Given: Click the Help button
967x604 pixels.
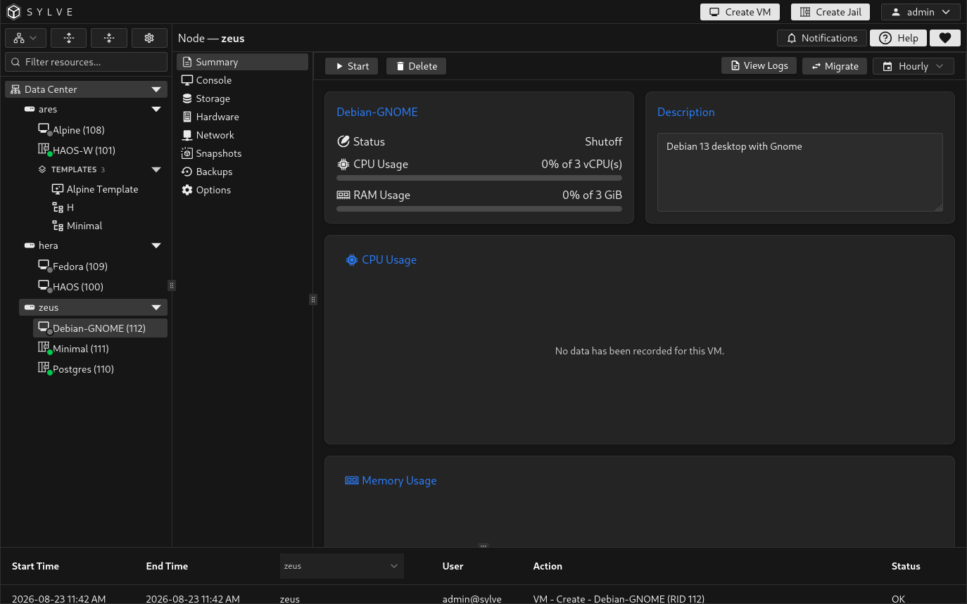Looking at the screenshot, I should point(898,38).
